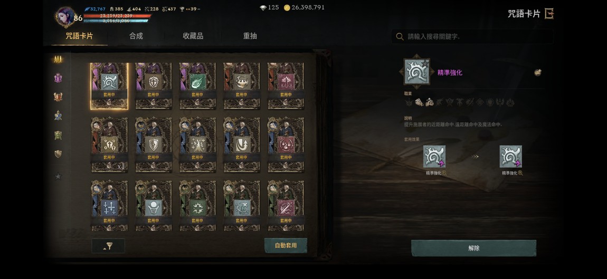
Task: Filter cards by red rarity icon
Action: (x=58, y=97)
